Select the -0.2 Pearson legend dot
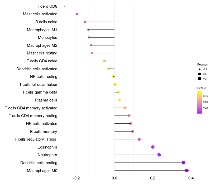 coord(200,69)
